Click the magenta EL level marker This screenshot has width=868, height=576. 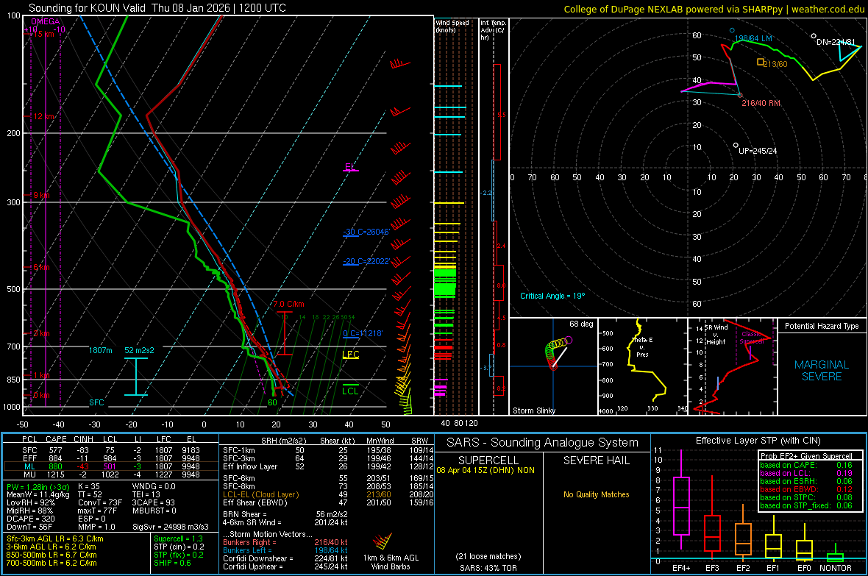click(x=350, y=167)
